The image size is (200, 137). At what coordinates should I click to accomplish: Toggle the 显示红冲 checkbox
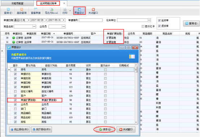(143, 26)
